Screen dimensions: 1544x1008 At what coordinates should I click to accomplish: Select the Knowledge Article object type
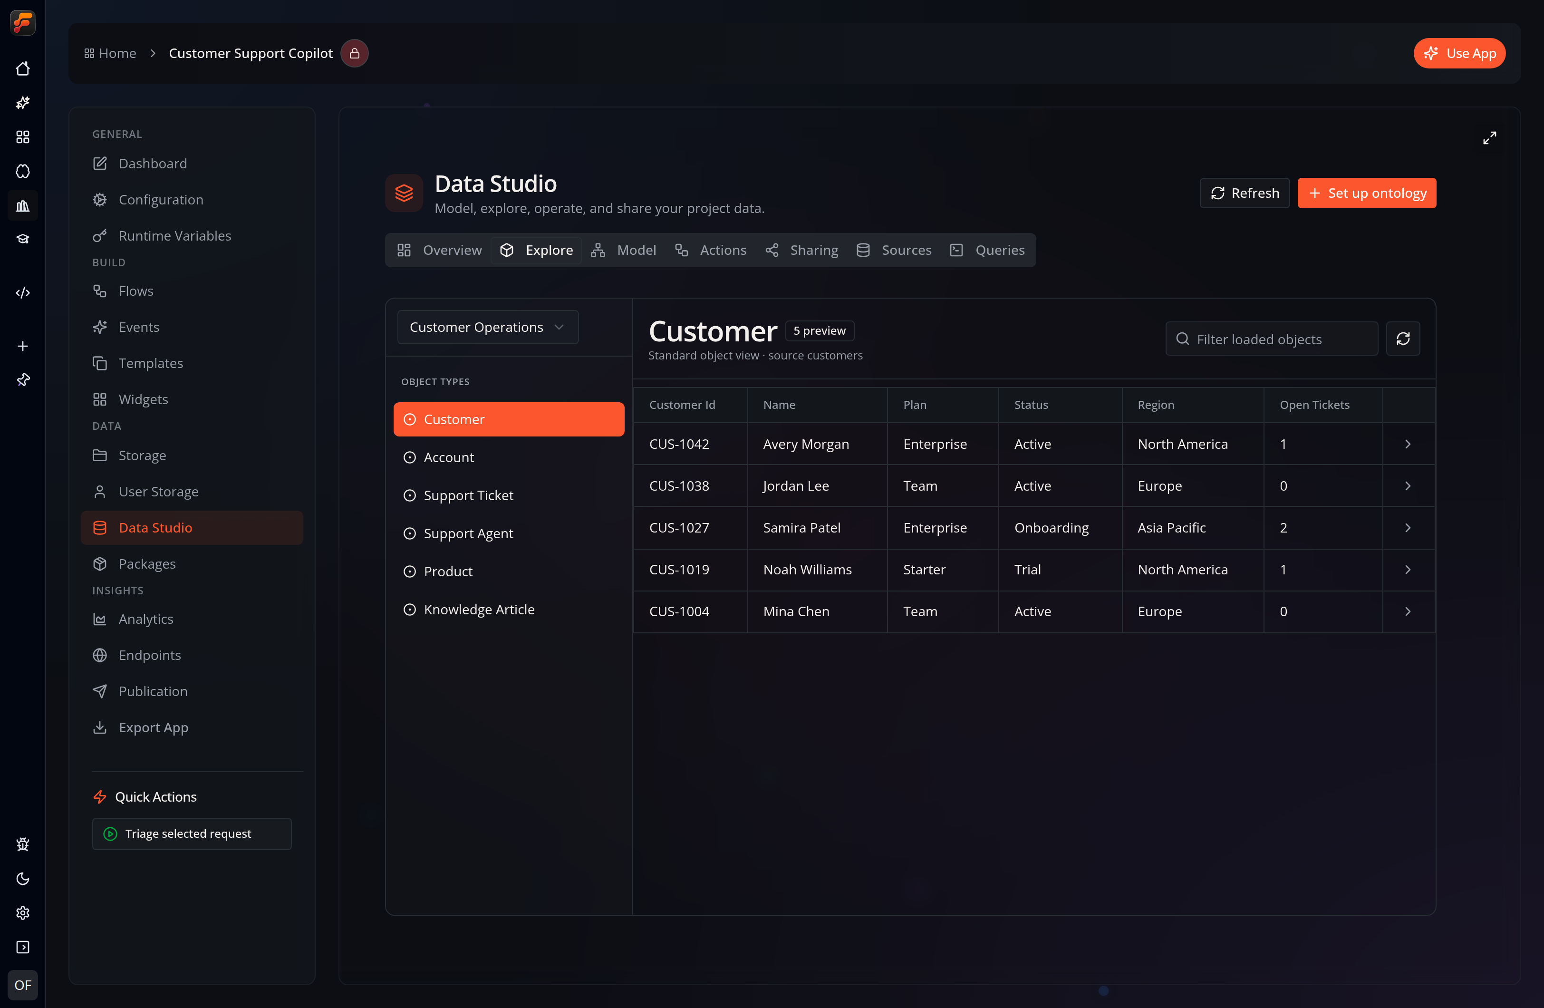tap(509, 610)
